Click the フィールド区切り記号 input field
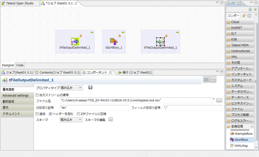This screenshot has height=157, width=259. (x=192, y=108)
